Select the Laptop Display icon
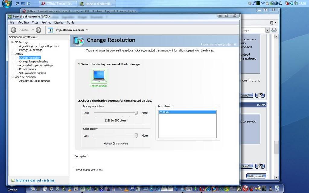Image resolution: width=309 pixels, height=193 pixels. [99, 76]
